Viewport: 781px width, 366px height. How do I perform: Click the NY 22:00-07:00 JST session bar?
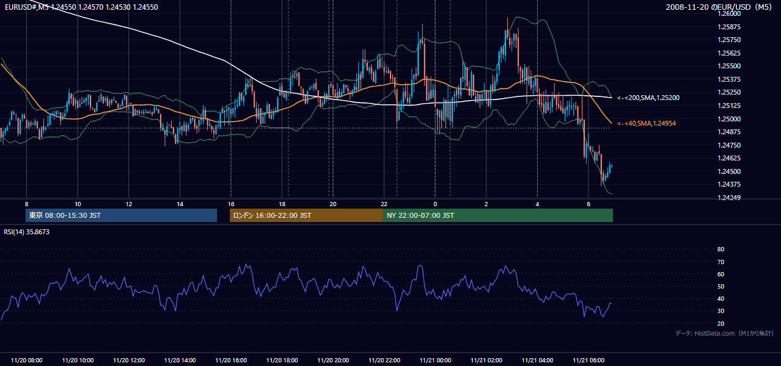point(498,215)
